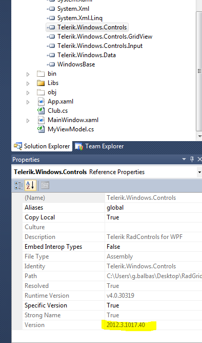Screen dimensions: 202x343
Task: Click the Telerik.Windows.Controls.GridView reference icon
Action: 51,37
